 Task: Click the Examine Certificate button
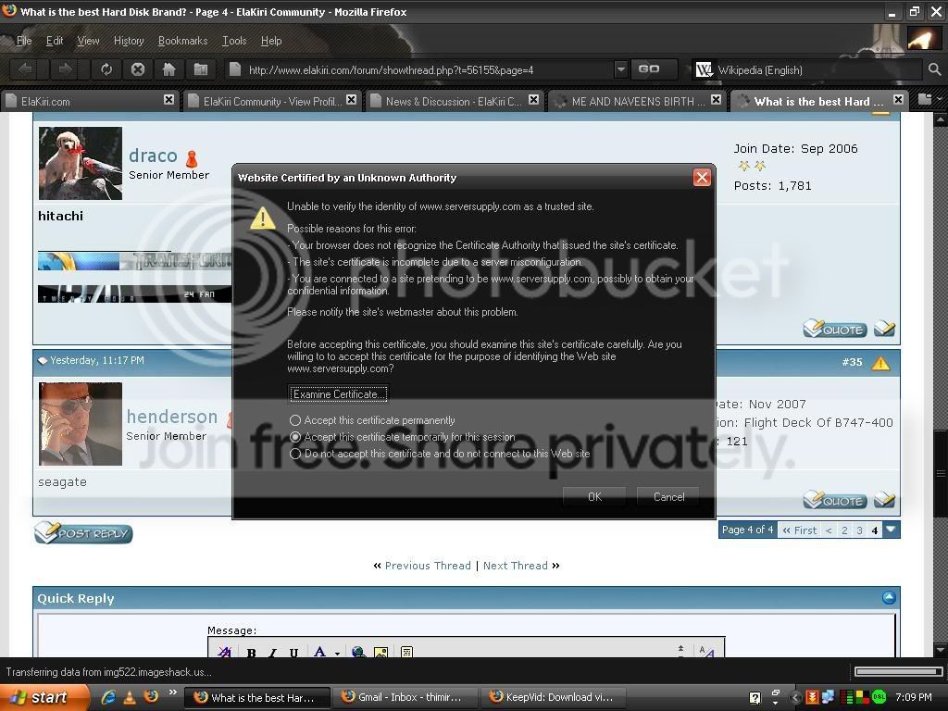click(x=338, y=393)
